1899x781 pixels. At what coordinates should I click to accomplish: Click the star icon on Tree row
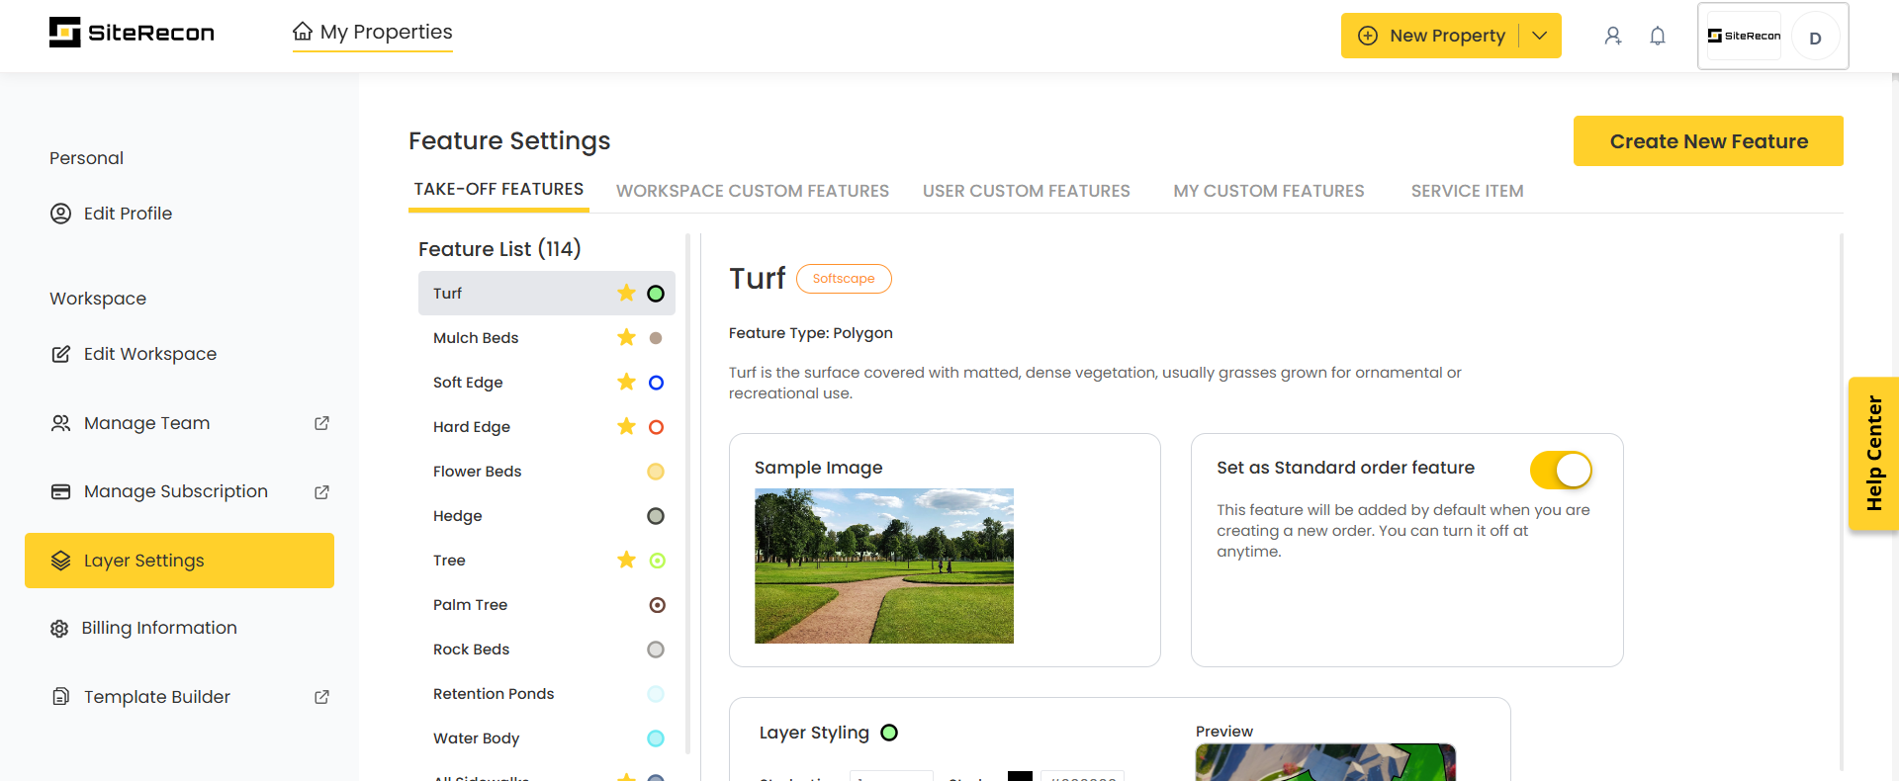tap(626, 560)
